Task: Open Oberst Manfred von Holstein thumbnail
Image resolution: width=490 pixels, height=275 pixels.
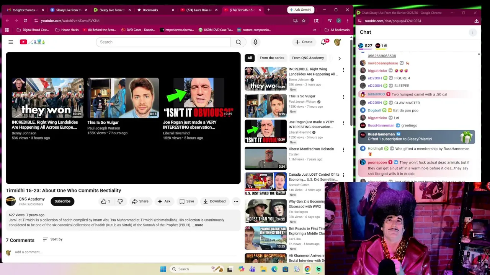Action: point(266,158)
